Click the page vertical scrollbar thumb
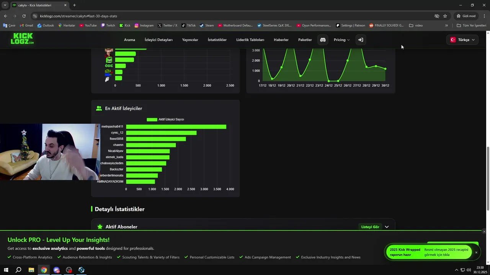490x275 pixels. point(488,178)
